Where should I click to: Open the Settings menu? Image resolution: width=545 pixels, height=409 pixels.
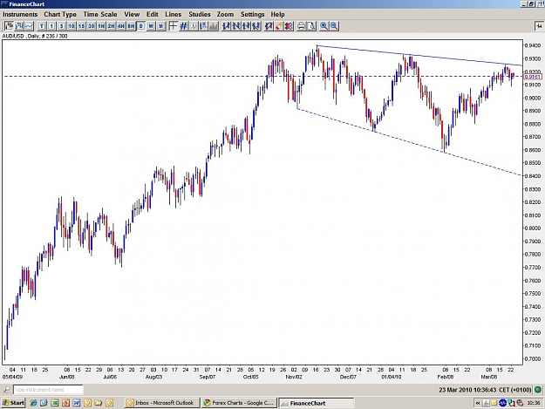pos(252,14)
